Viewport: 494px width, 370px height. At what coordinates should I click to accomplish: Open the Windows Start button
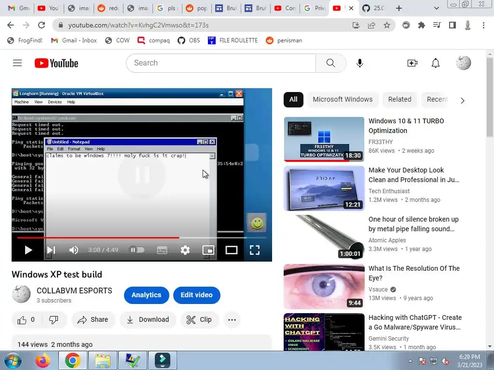13,360
